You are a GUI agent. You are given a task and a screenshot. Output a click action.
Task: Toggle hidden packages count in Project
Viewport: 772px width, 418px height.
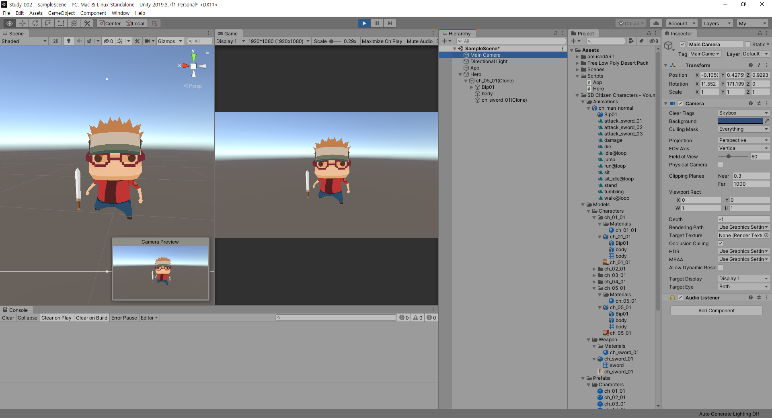coord(654,41)
